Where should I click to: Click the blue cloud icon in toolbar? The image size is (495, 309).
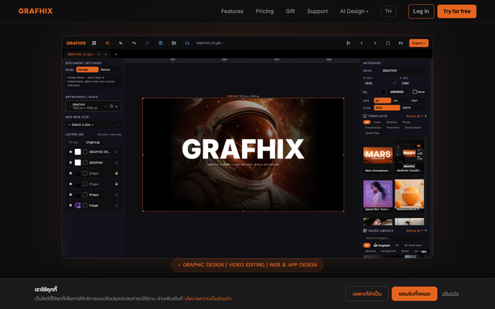pyautogui.click(x=187, y=43)
